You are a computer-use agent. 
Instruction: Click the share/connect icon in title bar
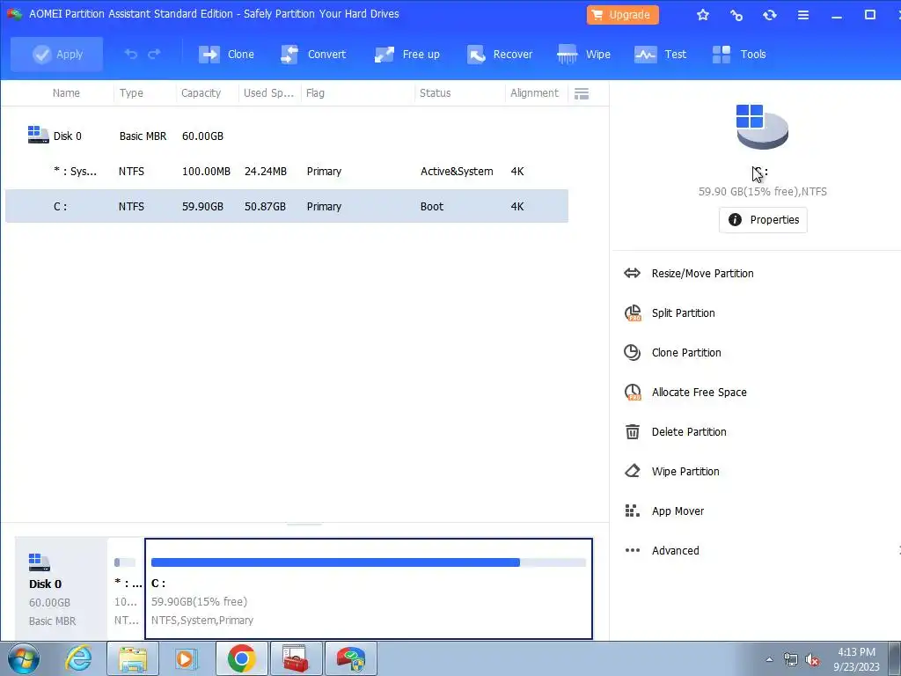[x=736, y=15]
